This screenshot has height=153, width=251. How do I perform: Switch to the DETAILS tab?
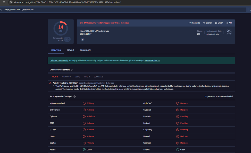pyautogui.click(x=70, y=50)
